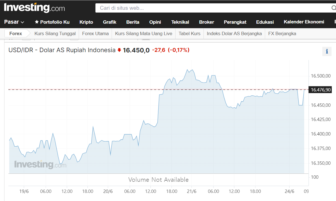This screenshot has width=336, height=201.
Task: Click the red down arrow price indicator
Action: (x=119, y=50)
